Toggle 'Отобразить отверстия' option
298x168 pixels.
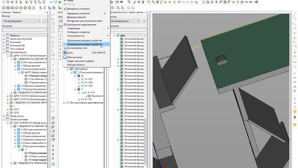point(86,32)
